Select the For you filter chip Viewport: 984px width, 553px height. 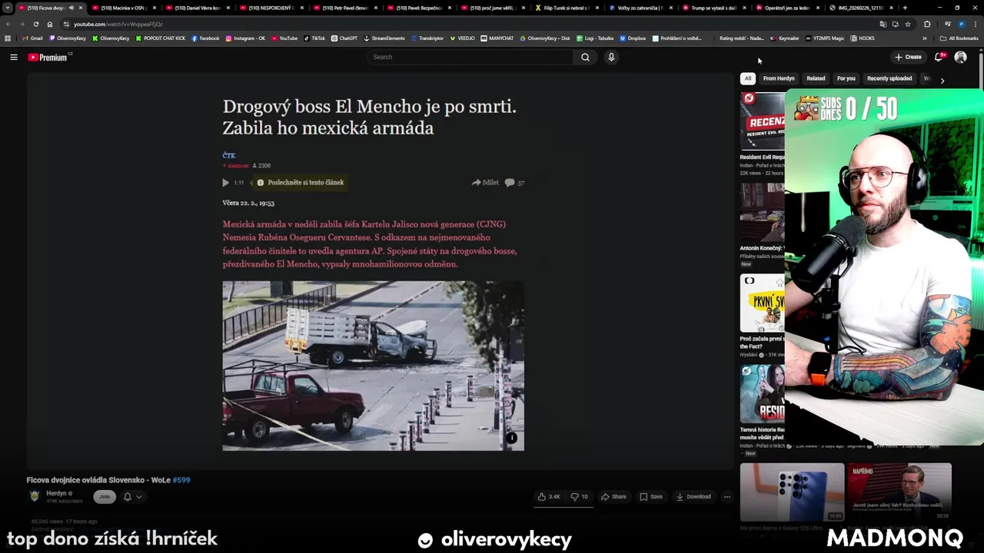pos(846,78)
